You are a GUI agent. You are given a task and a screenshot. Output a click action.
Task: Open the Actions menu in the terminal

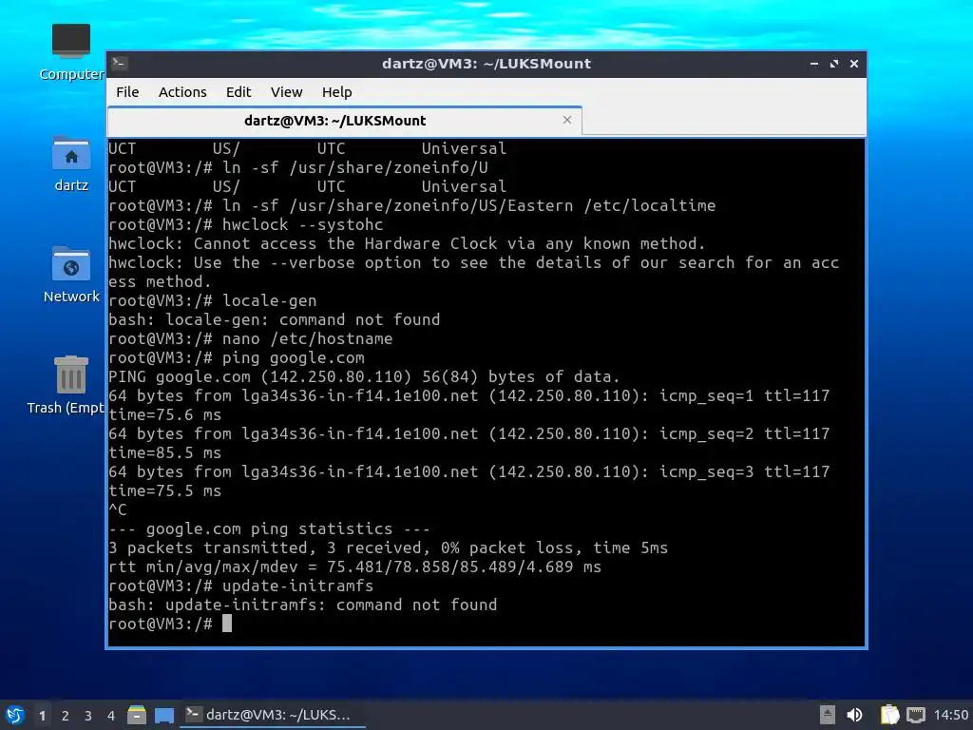pos(182,92)
